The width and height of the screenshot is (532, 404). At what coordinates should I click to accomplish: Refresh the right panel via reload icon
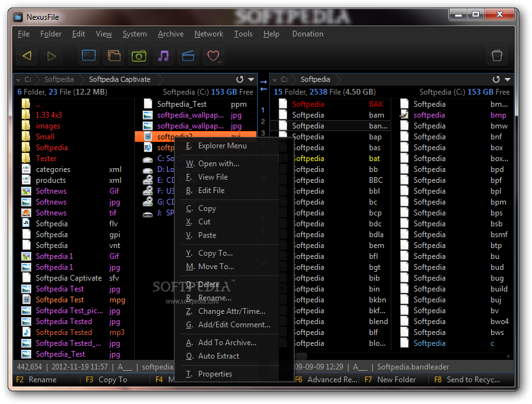point(496,79)
